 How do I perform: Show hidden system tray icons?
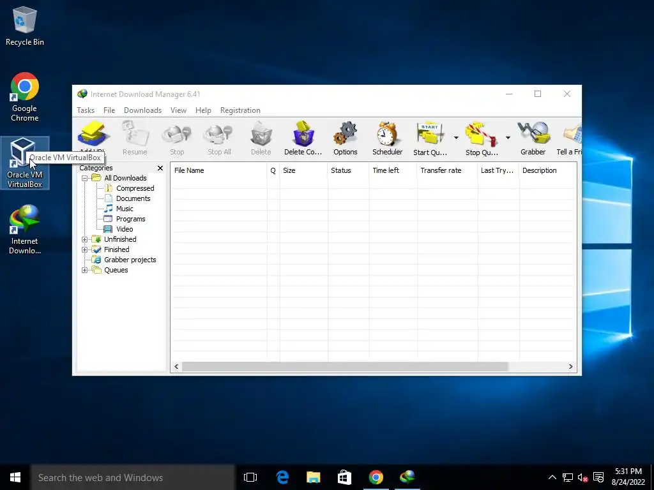pos(552,477)
